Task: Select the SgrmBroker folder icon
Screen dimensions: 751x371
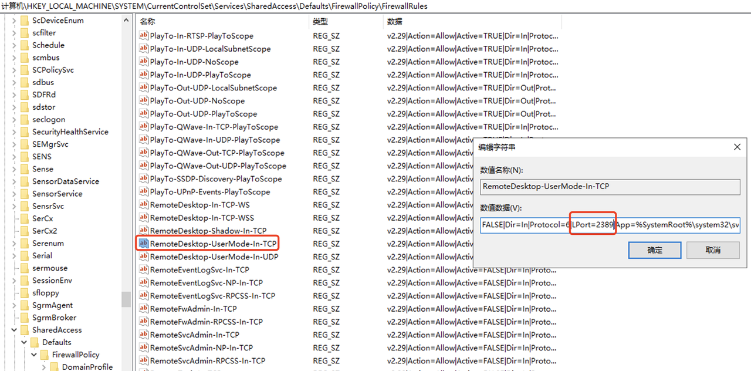Action: [x=24, y=318]
